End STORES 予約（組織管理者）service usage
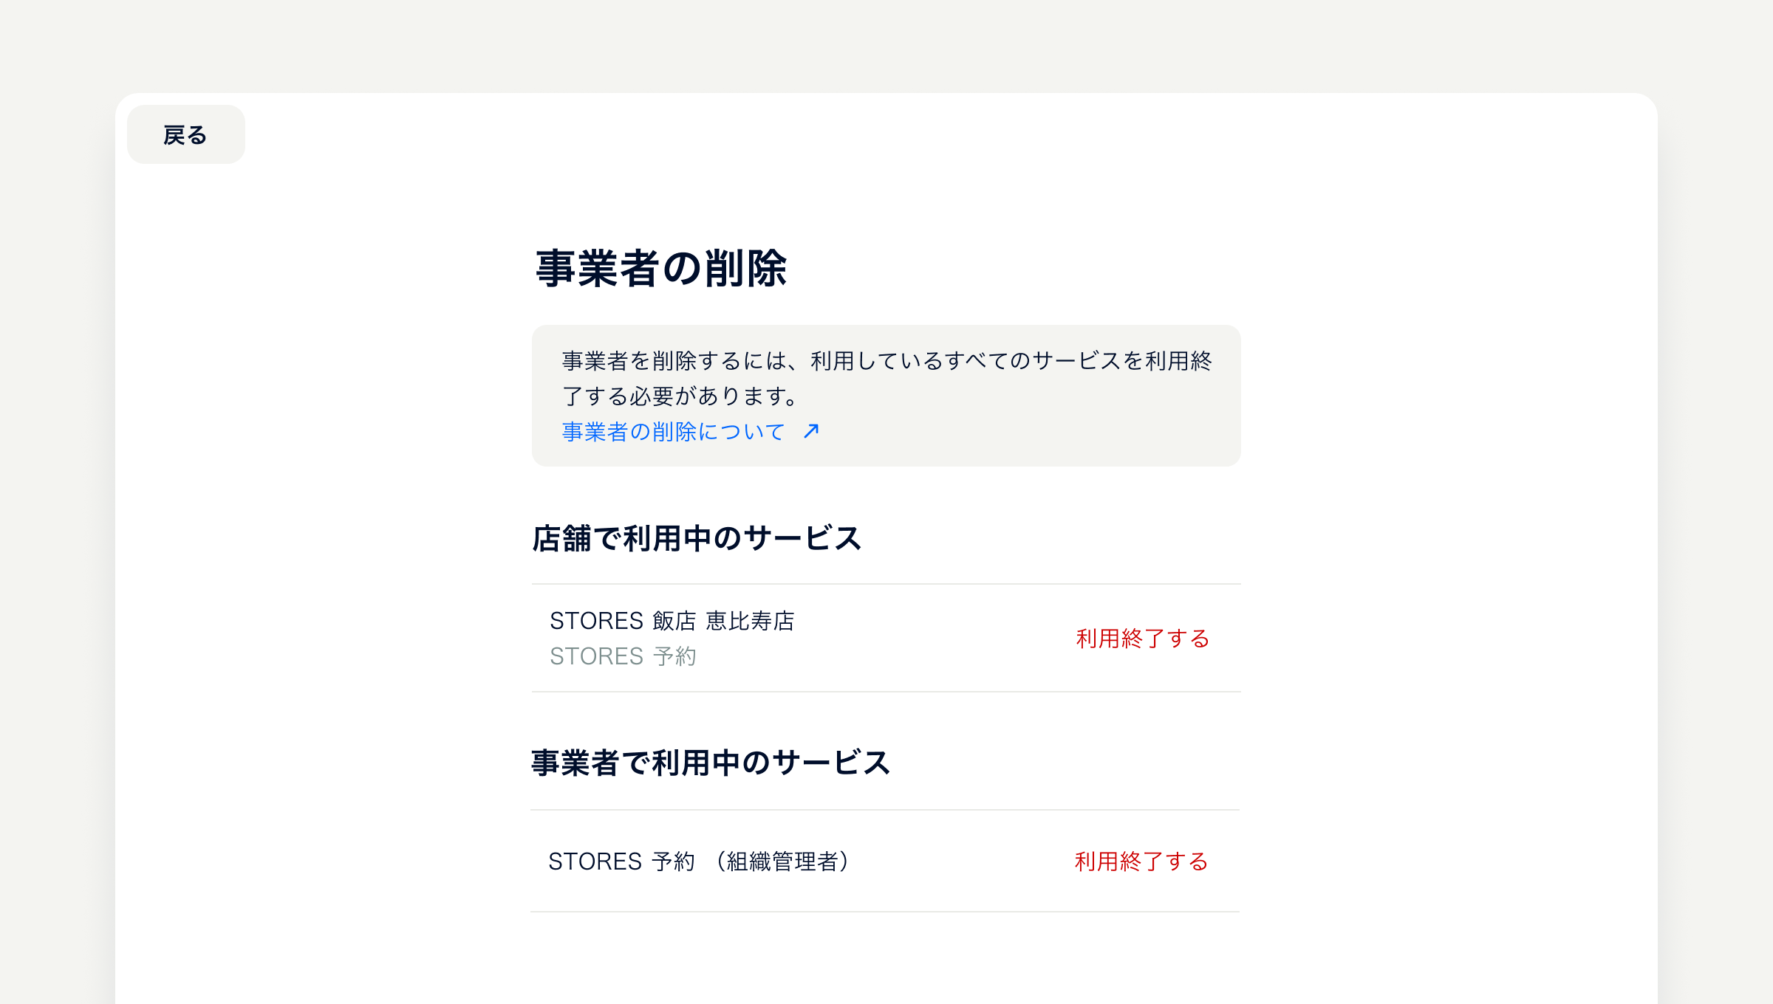Viewport: 1773px width, 1004px height. point(1141,861)
